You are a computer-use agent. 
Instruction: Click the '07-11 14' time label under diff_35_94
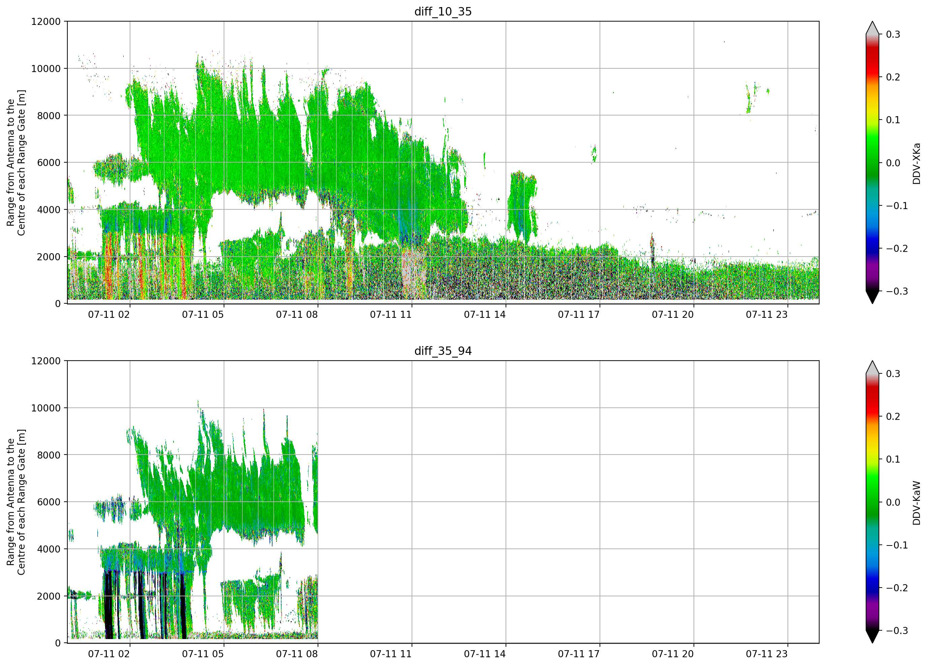[x=485, y=654]
